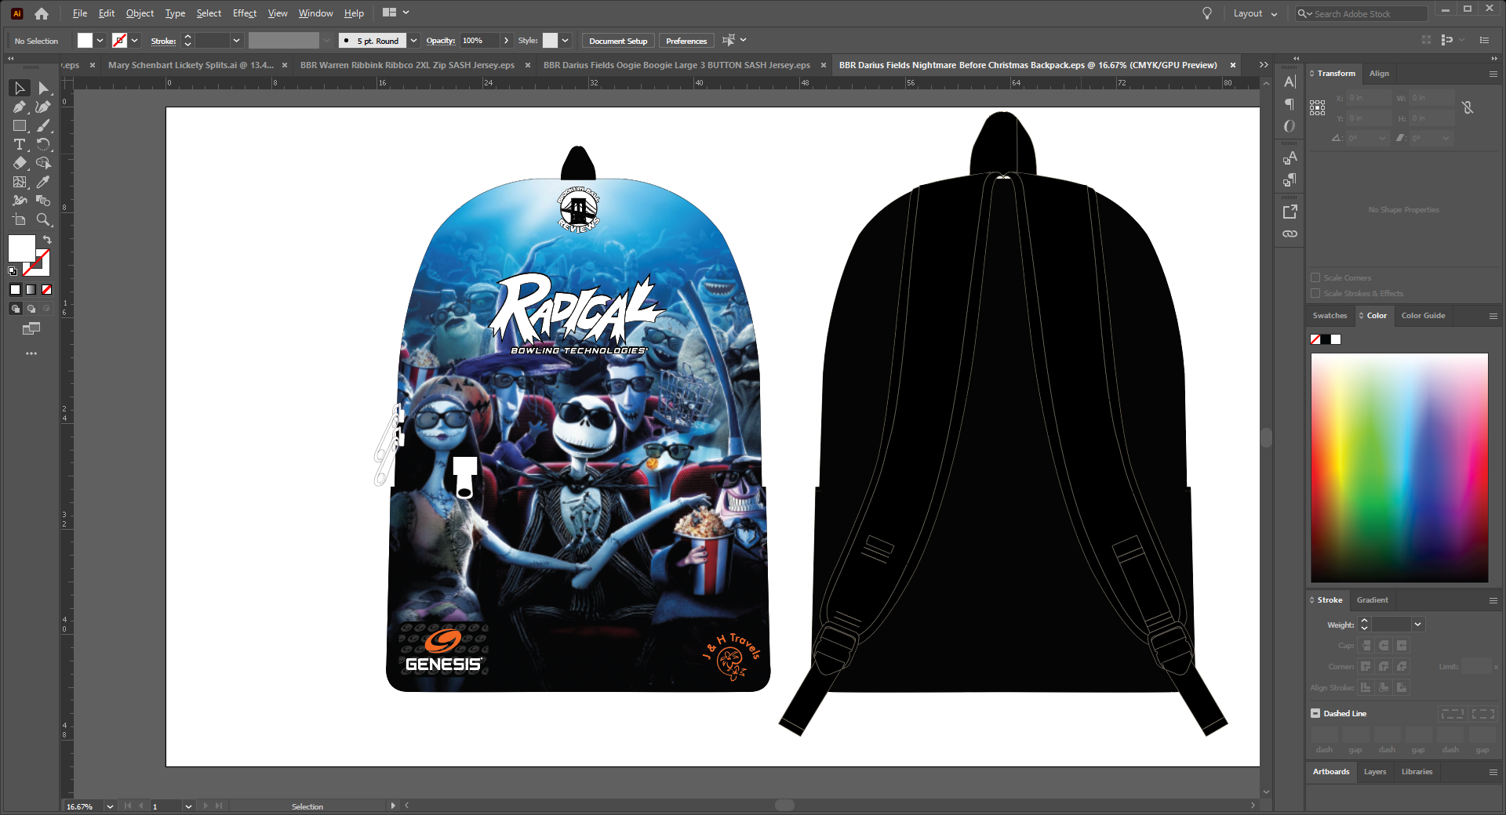Open the Asset Export panel icon

(x=1290, y=212)
